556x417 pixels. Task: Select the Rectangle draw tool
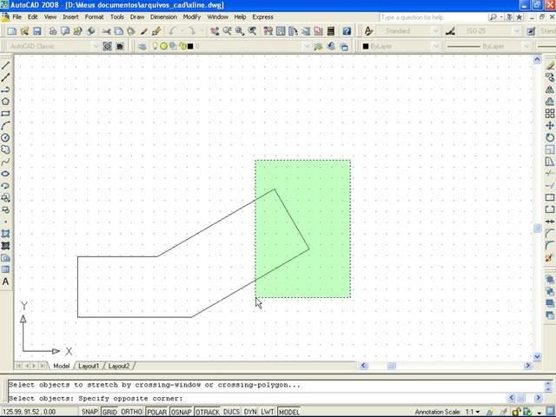pyautogui.click(x=5, y=114)
